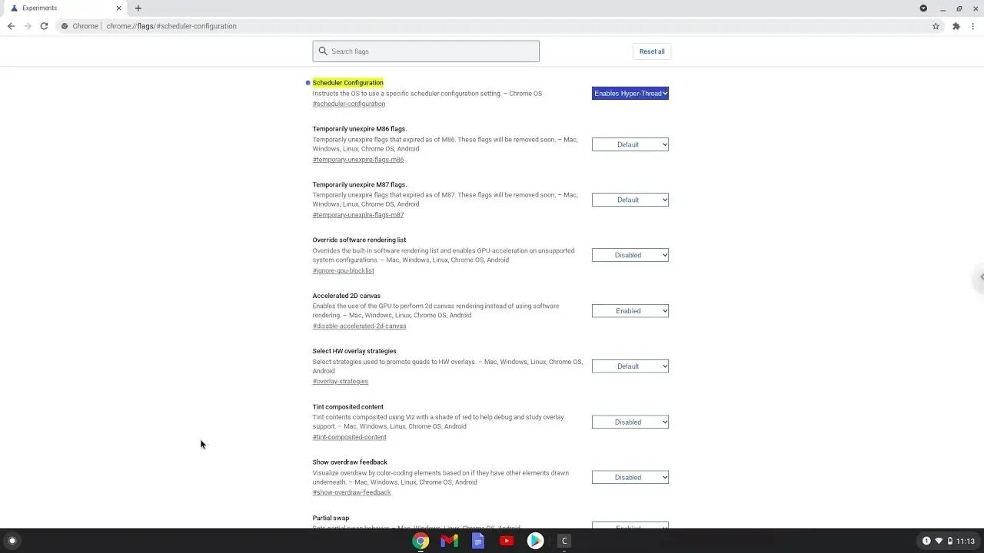Follow the #temporary-unexpire-flags-m87 link
This screenshot has height=553, width=984.
click(358, 215)
